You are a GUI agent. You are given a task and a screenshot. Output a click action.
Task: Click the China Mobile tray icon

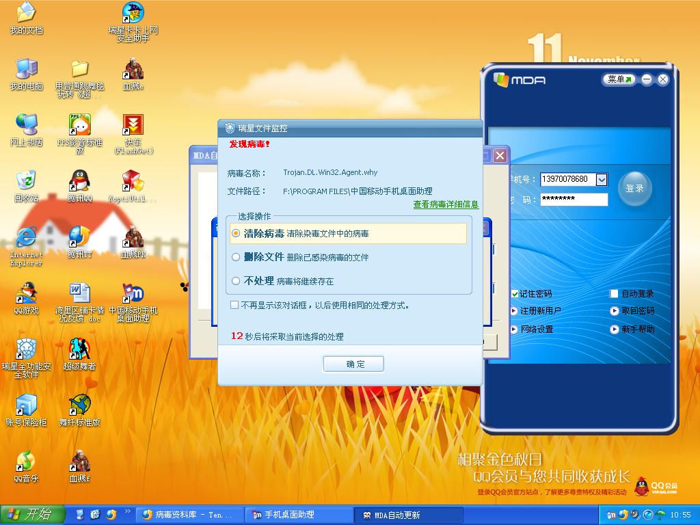(612, 515)
